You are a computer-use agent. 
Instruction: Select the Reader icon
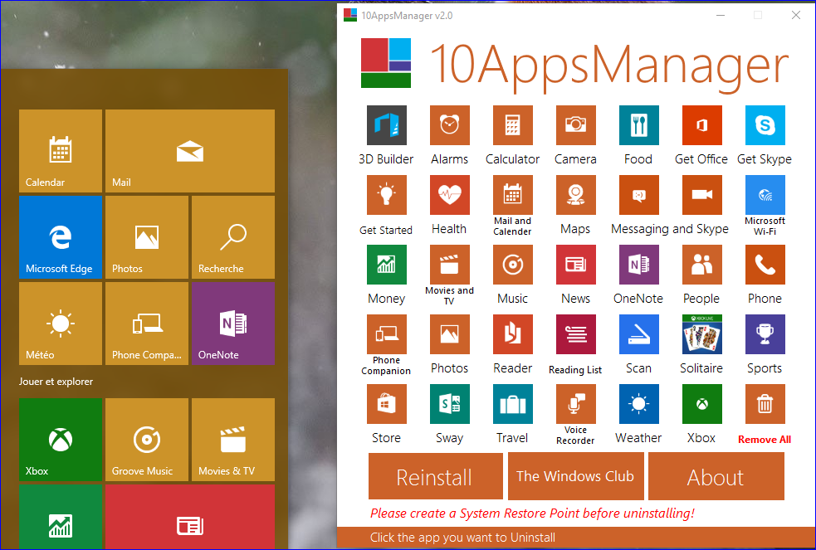(513, 334)
